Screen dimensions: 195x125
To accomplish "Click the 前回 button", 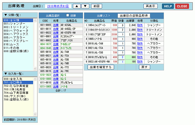I will tap(96, 6).
